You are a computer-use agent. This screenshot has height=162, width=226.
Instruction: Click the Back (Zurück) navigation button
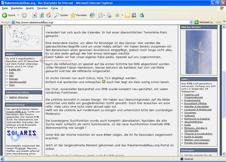click(x=9, y=15)
